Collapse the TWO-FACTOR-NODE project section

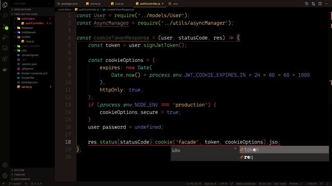tap(32, 14)
